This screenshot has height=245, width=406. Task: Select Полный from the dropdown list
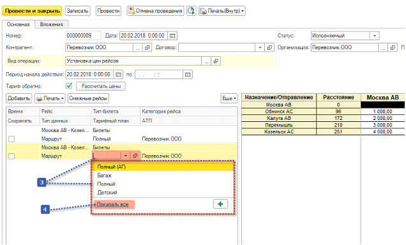163,184
